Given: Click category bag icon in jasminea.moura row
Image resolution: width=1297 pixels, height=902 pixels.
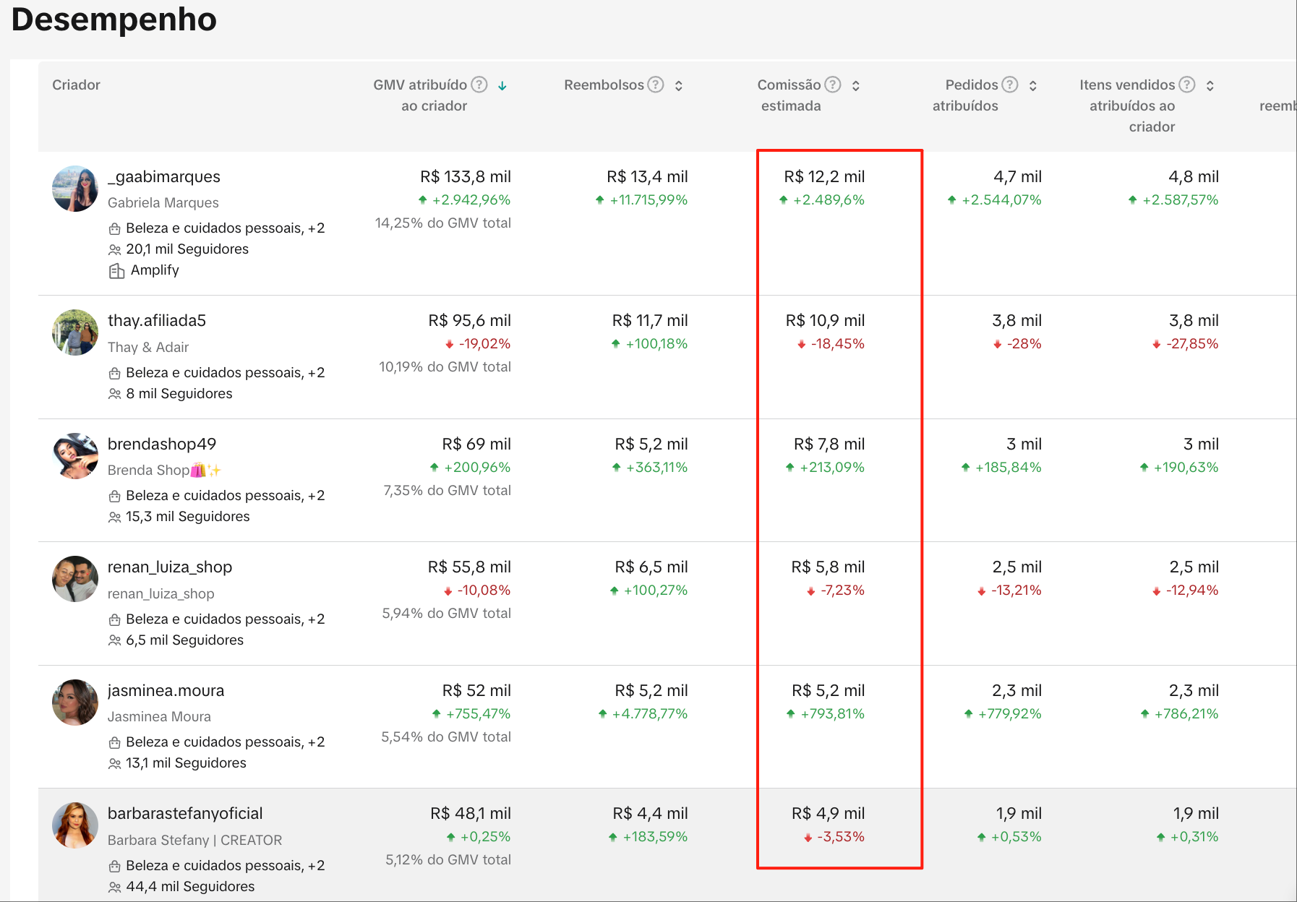Looking at the screenshot, I should pos(114,743).
